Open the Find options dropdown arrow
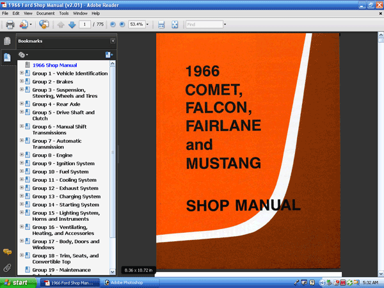The width and height of the screenshot is (384, 288). (225, 24)
